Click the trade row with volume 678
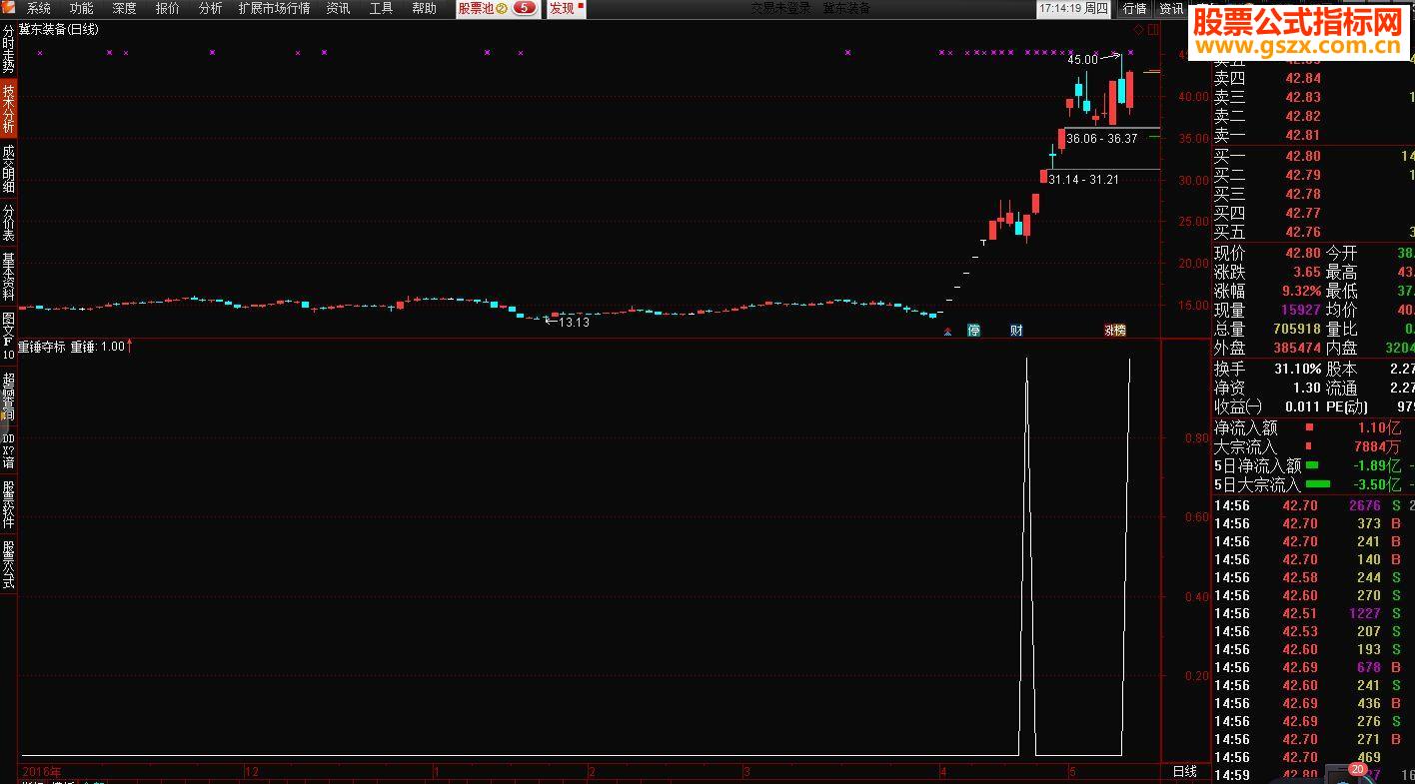The image size is (1415, 784). (x=1313, y=667)
